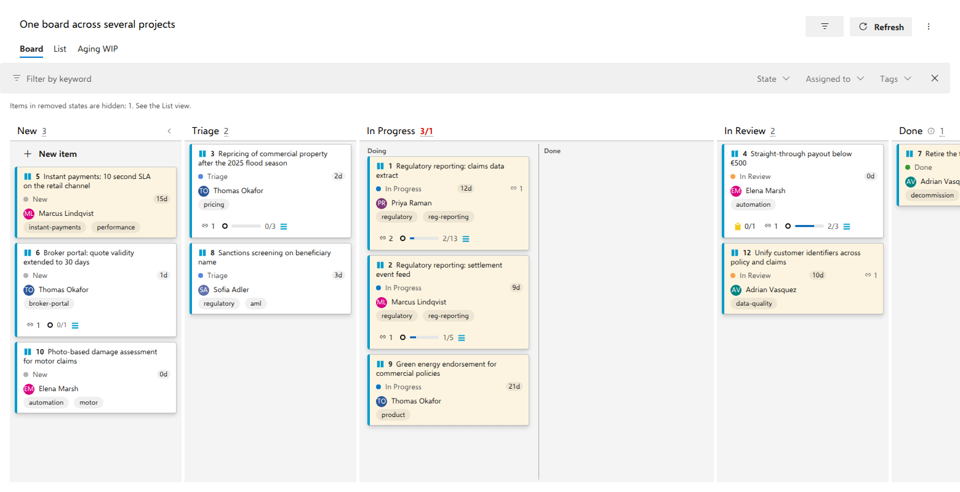Open checklist icon on card 3 Repricing
The image size is (960, 492).
[284, 226]
